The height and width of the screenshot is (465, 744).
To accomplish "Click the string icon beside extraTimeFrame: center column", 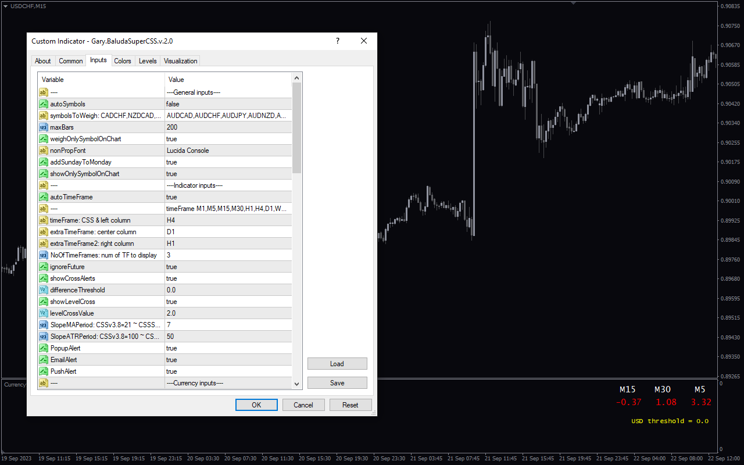I will pyautogui.click(x=44, y=232).
